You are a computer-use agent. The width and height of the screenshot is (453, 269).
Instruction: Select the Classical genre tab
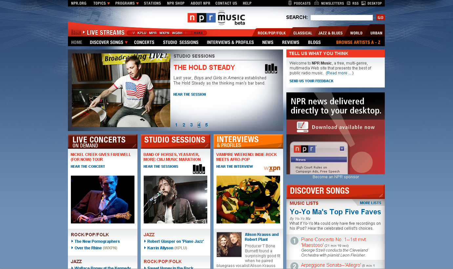pyautogui.click(x=302, y=33)
